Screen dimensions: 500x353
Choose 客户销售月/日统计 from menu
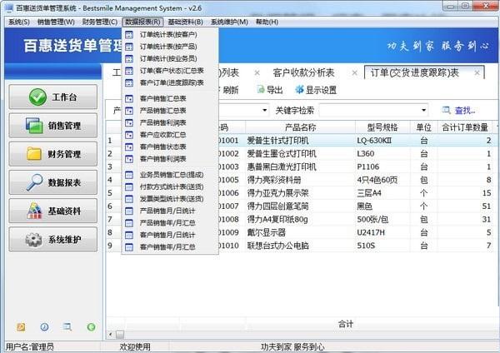point(167,235)
